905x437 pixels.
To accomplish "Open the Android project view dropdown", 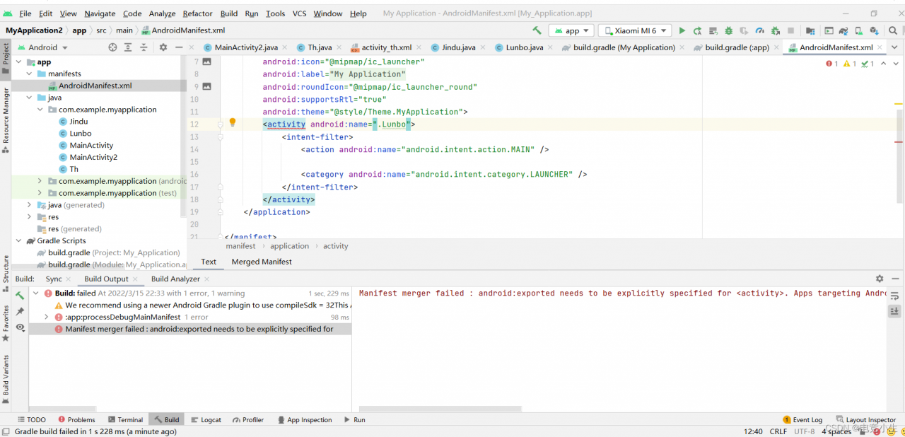I will coord(48,47).
